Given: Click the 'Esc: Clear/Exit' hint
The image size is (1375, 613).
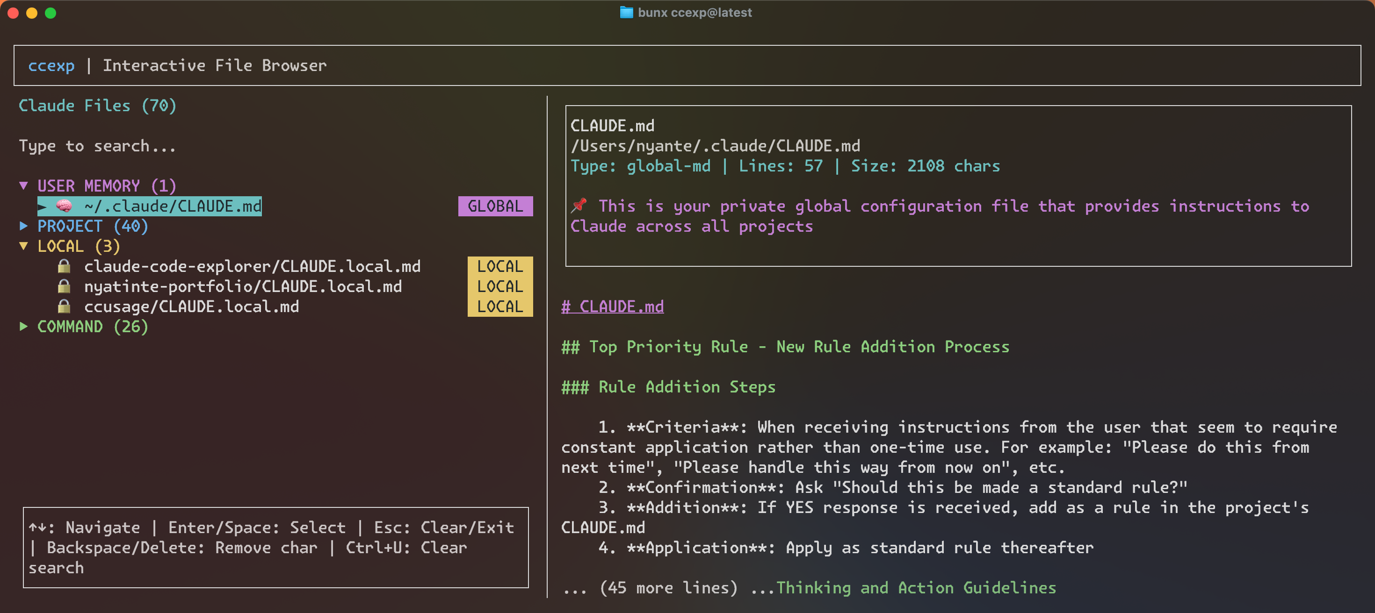Looking at the screenshot, I should [443, 527].
